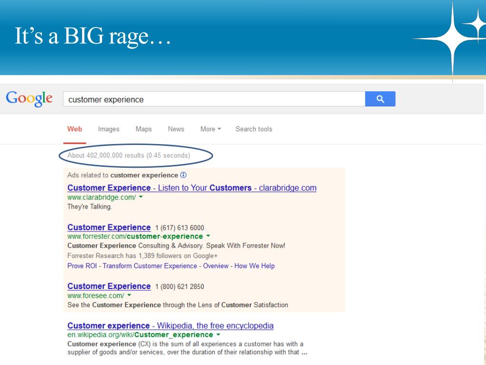Click the Ads related to customer experience label
Image resolution: width=486 pixels, height=365 pixels.
pyautogui.click(x=123, y=175)
